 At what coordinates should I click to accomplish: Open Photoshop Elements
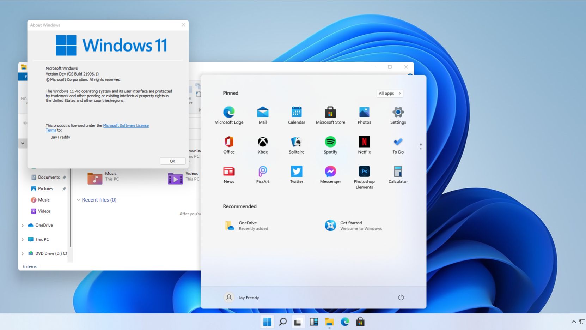[x=364, y=178]
